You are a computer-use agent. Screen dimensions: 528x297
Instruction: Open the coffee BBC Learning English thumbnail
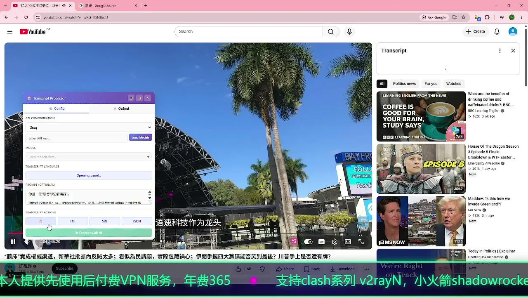click(421, 116)
